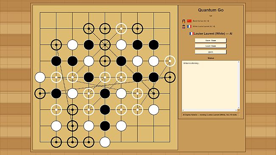The image size is (276, 155).
Task: Select the solid white stone at H6
Action: click(x=153, y=61)
